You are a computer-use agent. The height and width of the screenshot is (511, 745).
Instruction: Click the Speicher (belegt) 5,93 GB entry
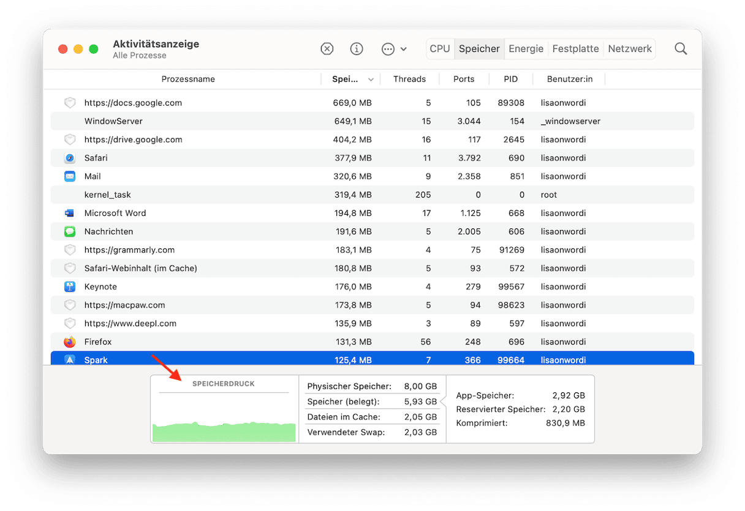372,401
